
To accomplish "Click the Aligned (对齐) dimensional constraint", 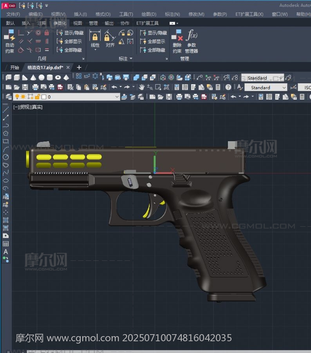I will point(110,39).
